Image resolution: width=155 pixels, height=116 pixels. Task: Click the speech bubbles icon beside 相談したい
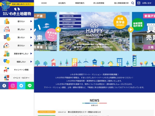click(x=6, y=62)
